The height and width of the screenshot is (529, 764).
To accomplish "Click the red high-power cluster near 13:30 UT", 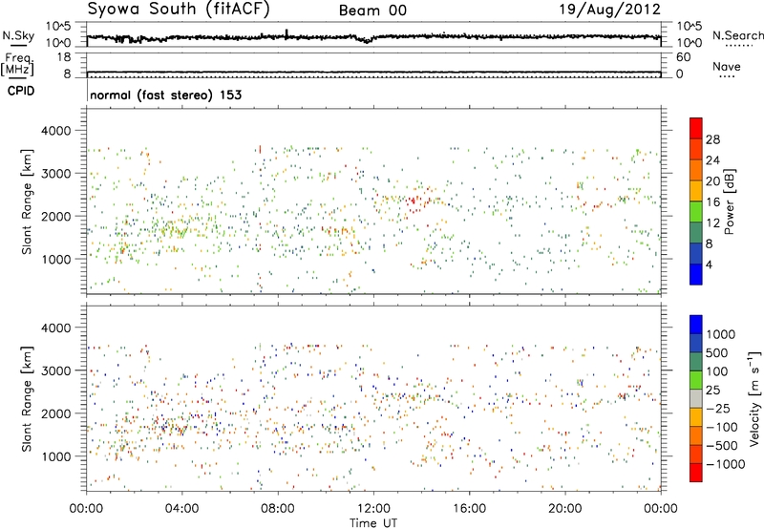I will tap(413, 201).
